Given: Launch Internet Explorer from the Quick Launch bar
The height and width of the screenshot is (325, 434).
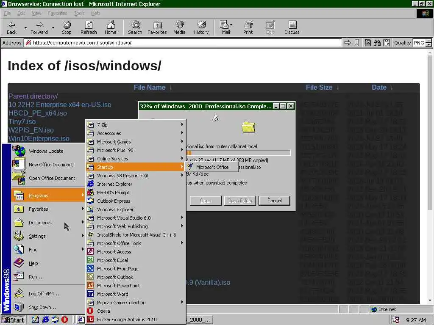Looking at the screenshot, I should [x=45, y=319].
